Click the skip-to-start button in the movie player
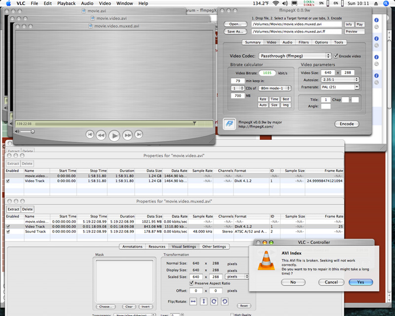The height and width of the screenshot is (316, 395). tap(90, 134)
